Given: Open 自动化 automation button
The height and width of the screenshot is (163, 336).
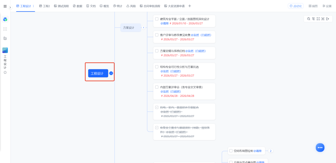Looking at the screenshot, I should click(296, 6).
